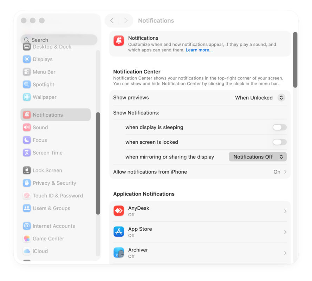
Task: Select Privacy & Security in sidebar
Action: click(x=54, y=183)
